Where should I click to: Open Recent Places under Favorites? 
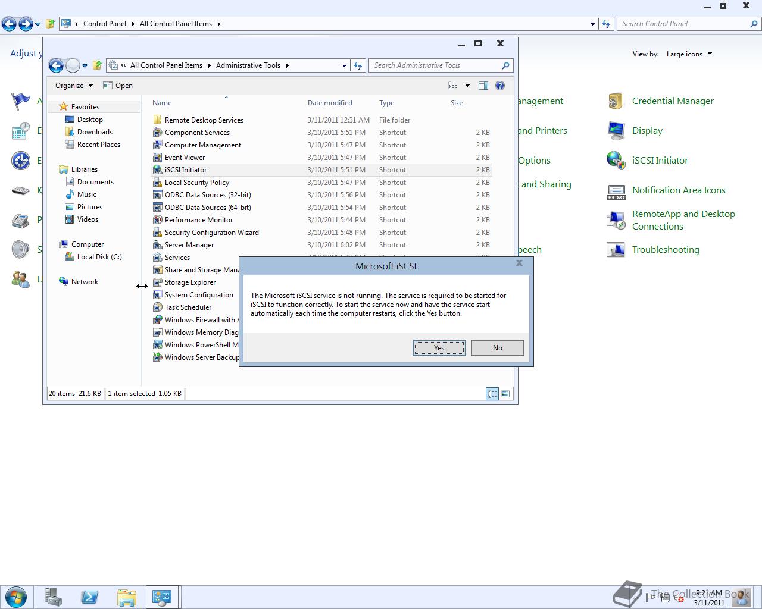pos(99,145)
